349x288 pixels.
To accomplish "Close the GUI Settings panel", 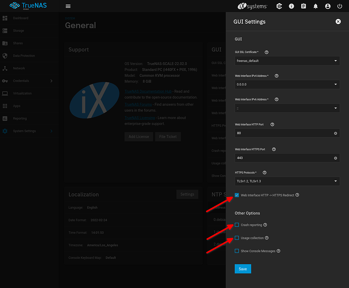I will click(x=338, y=21).
